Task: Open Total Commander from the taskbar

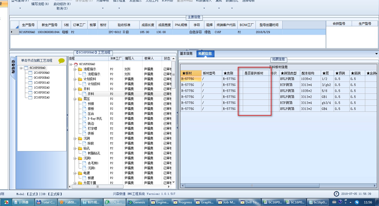Action: [46, 202]
